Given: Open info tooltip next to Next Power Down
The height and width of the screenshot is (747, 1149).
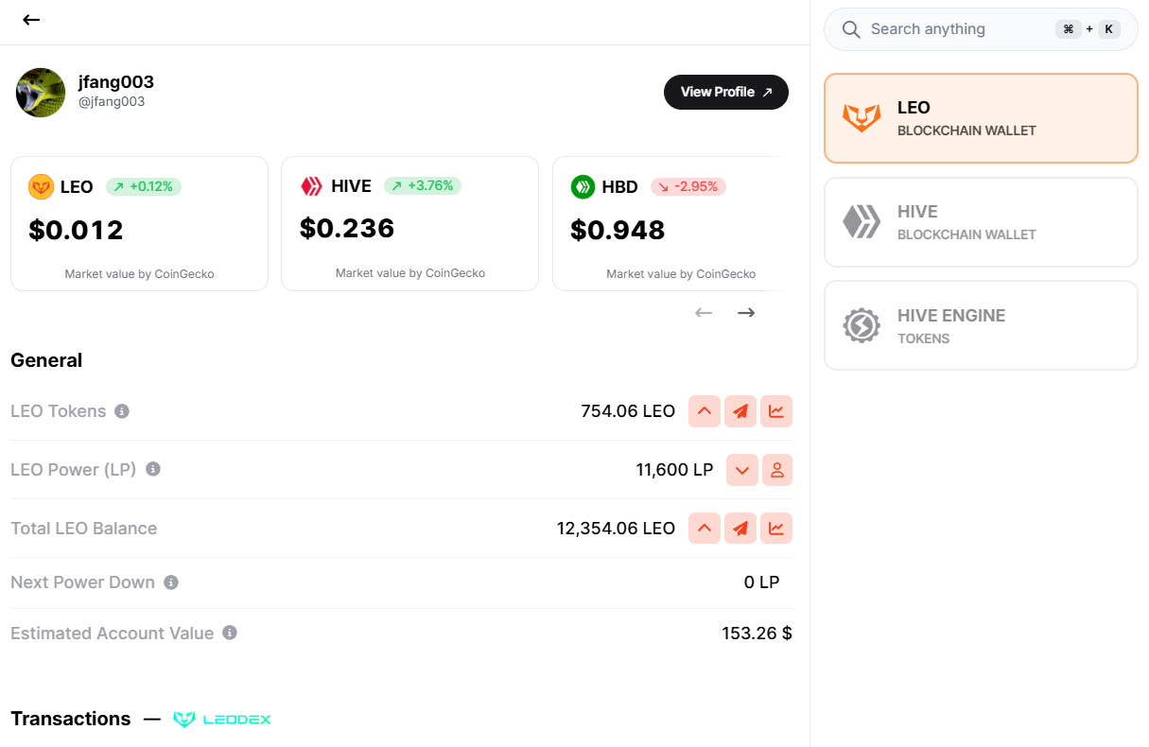Looking at the screenshot, I should tap(171, 582).
